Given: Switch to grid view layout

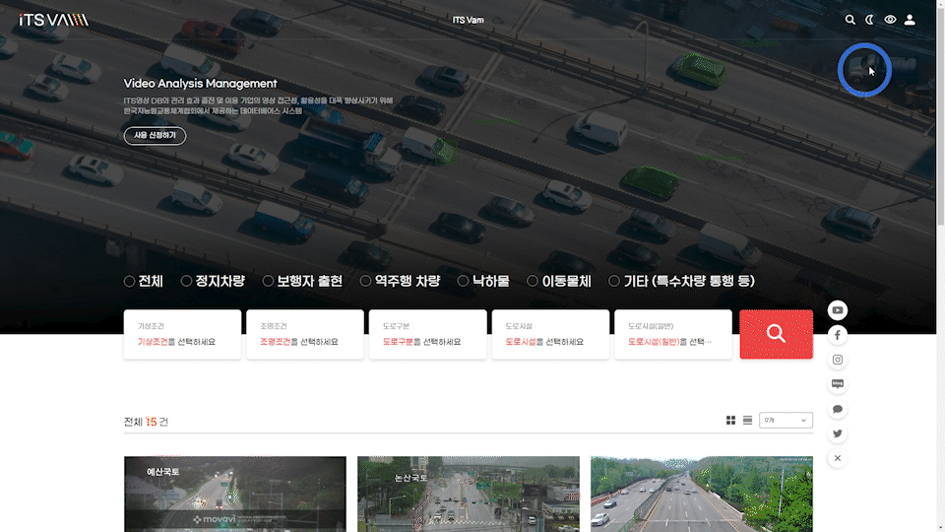Looking at the screenshot, I should 730,420.
